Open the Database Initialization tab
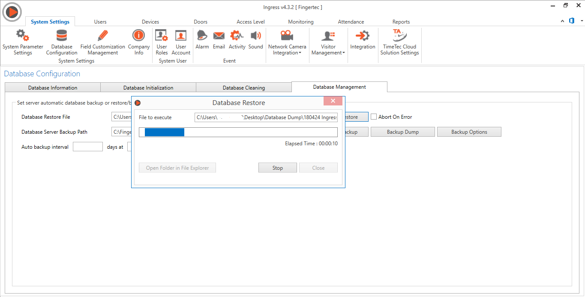Screen dimensions: 585x297 [148, 87]
